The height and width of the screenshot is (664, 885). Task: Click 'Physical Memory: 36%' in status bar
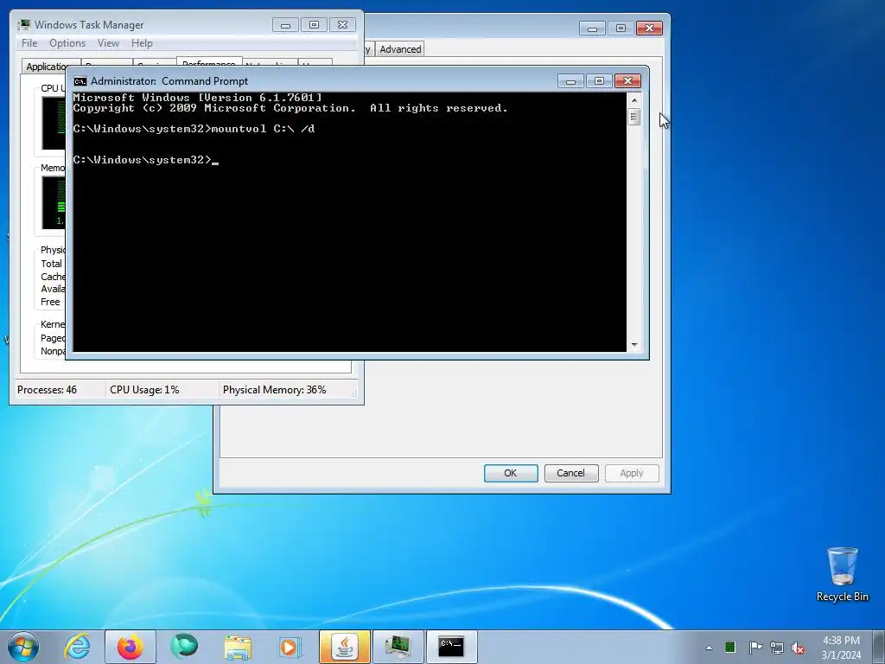(x=274, y=390)
